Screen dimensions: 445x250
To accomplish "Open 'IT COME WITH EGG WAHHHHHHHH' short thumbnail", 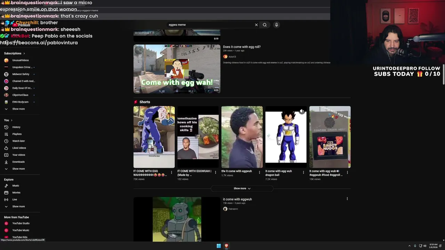I will (154, 137).
